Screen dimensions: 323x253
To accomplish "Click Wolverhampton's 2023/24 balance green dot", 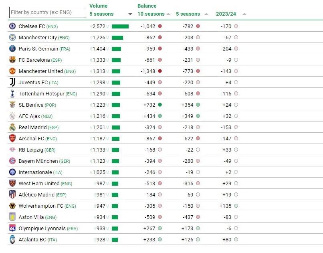I will point(236,206).
